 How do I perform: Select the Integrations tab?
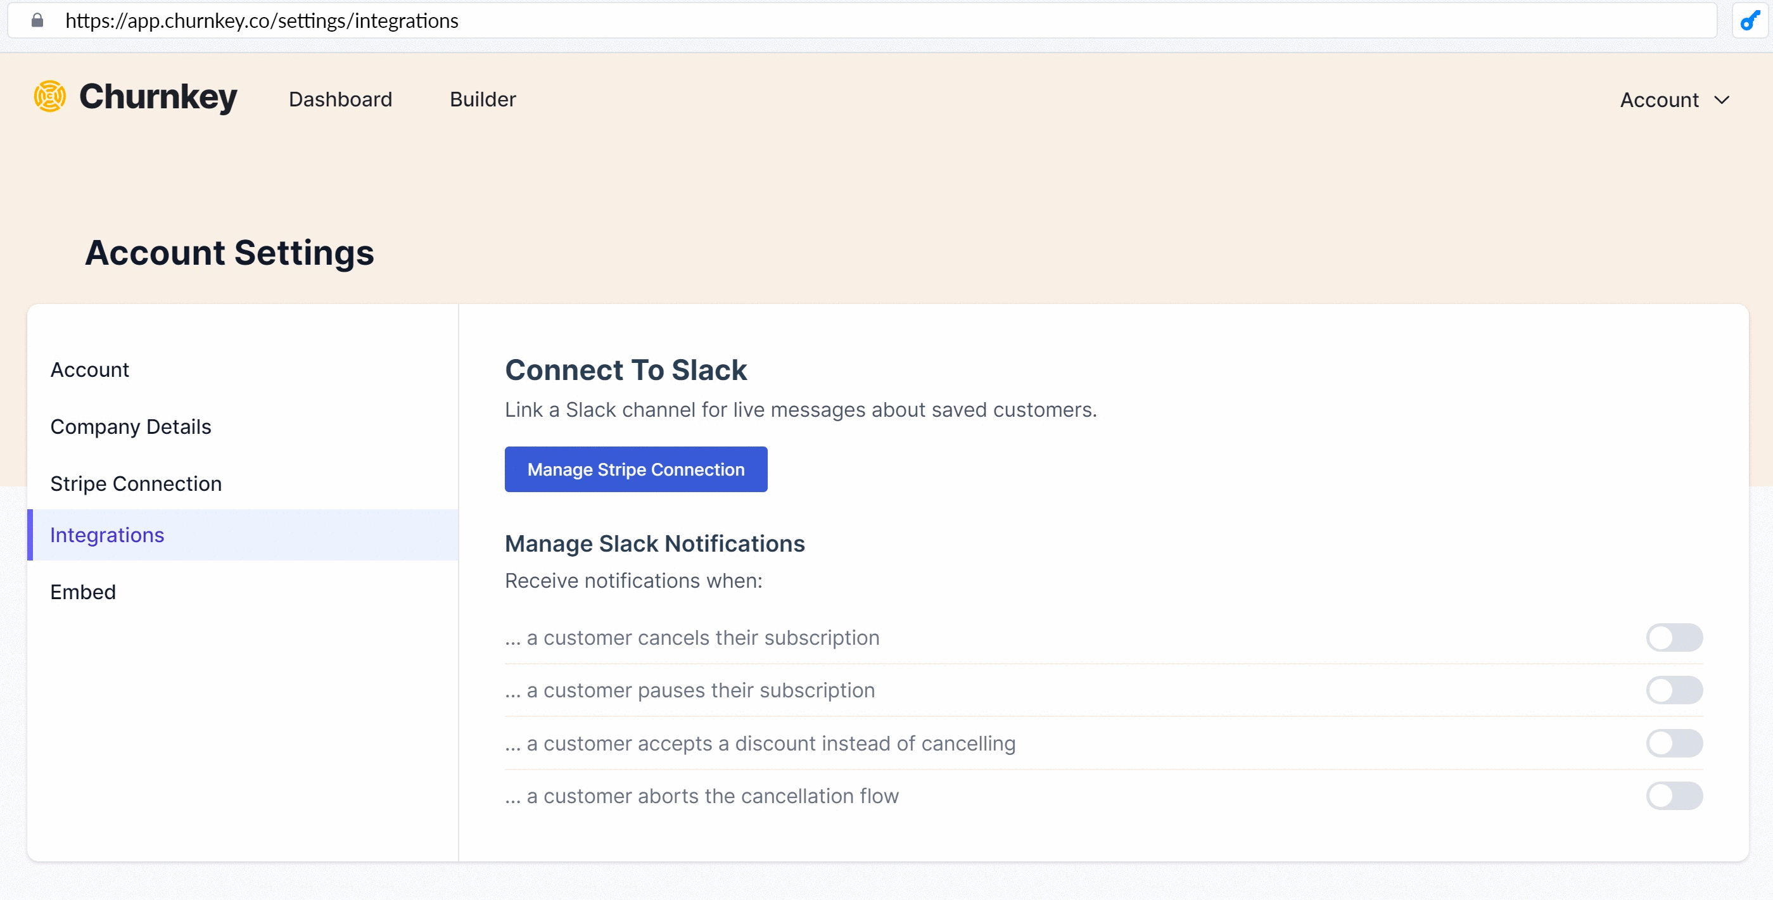pyautogui.click(x=106, y=534)
